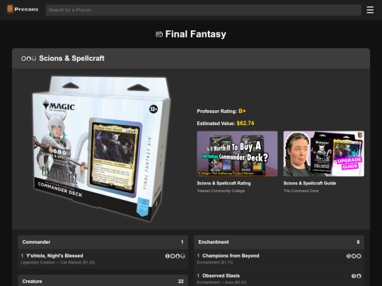Play the Is It Worth It video thumbnail
The width and height of the screenshot is (382, 286).
pos(237,154)
